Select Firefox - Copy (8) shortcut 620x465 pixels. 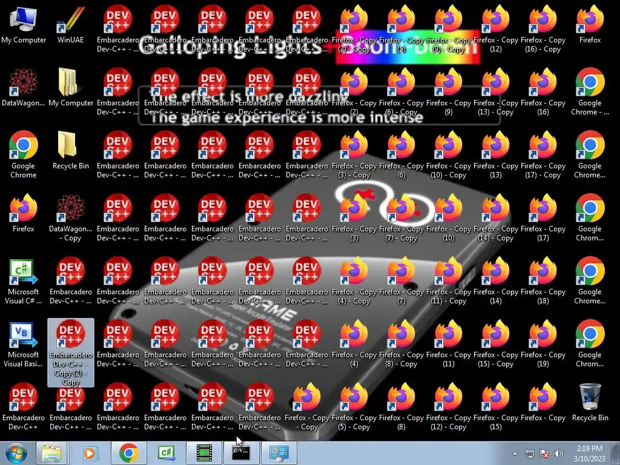[x=401, y=406]
